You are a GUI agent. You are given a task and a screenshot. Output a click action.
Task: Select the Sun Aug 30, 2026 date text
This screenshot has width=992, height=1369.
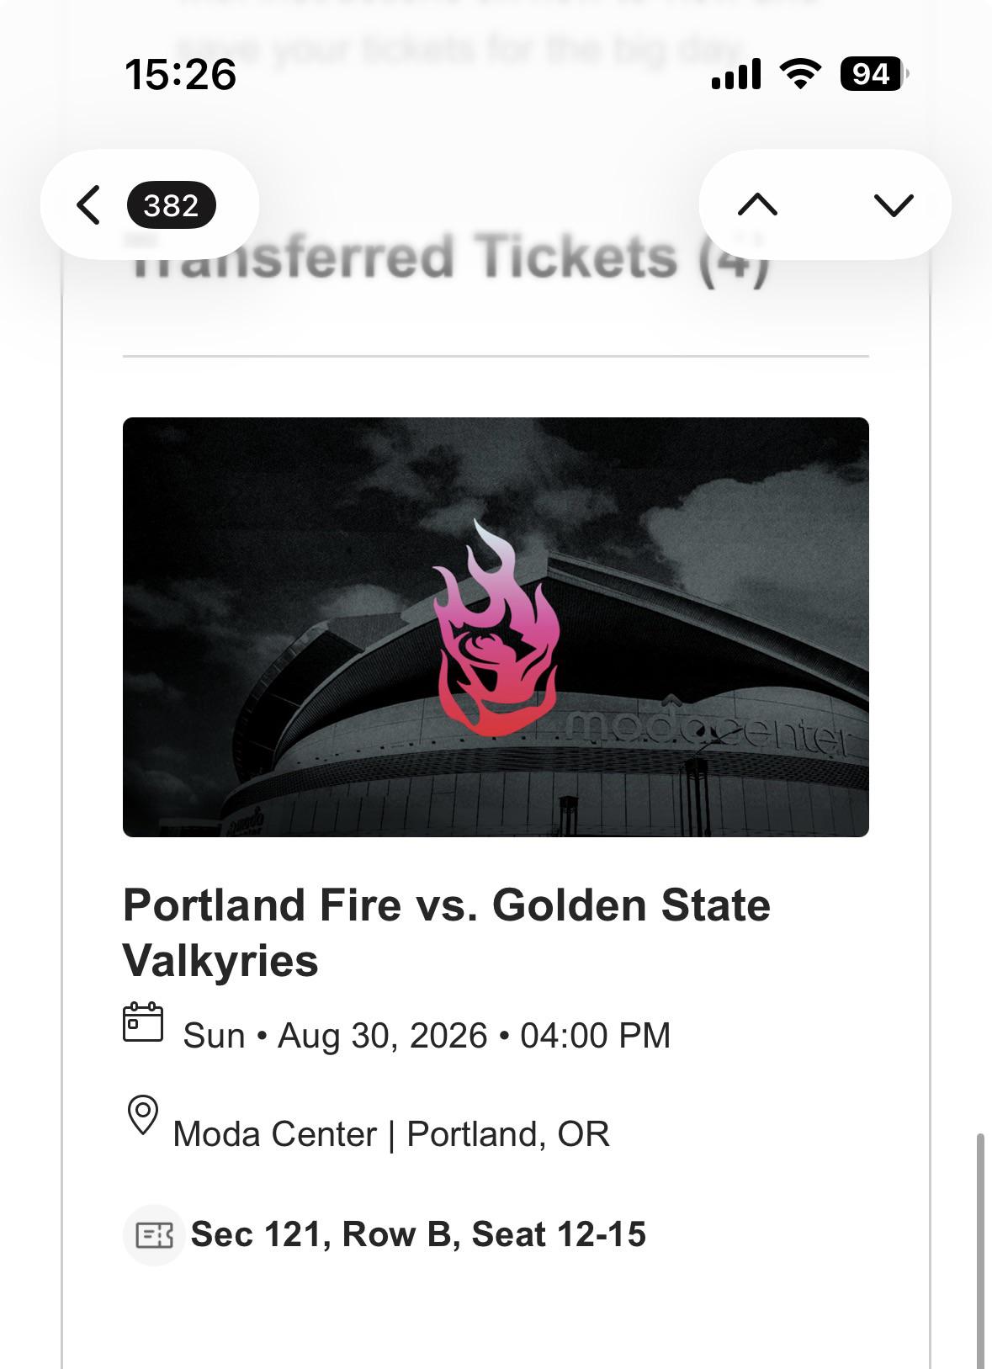pos(427,1035)
